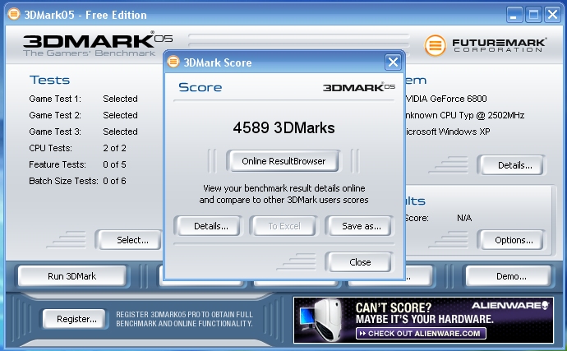Viewport: 567px width, 351px height.
Task: Click the Close button in score dialog
Action: (360, 262)
